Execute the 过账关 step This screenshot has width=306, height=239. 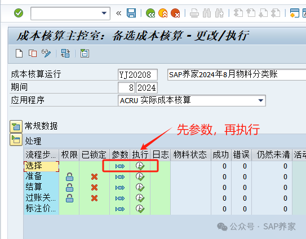tap(140, 198)
